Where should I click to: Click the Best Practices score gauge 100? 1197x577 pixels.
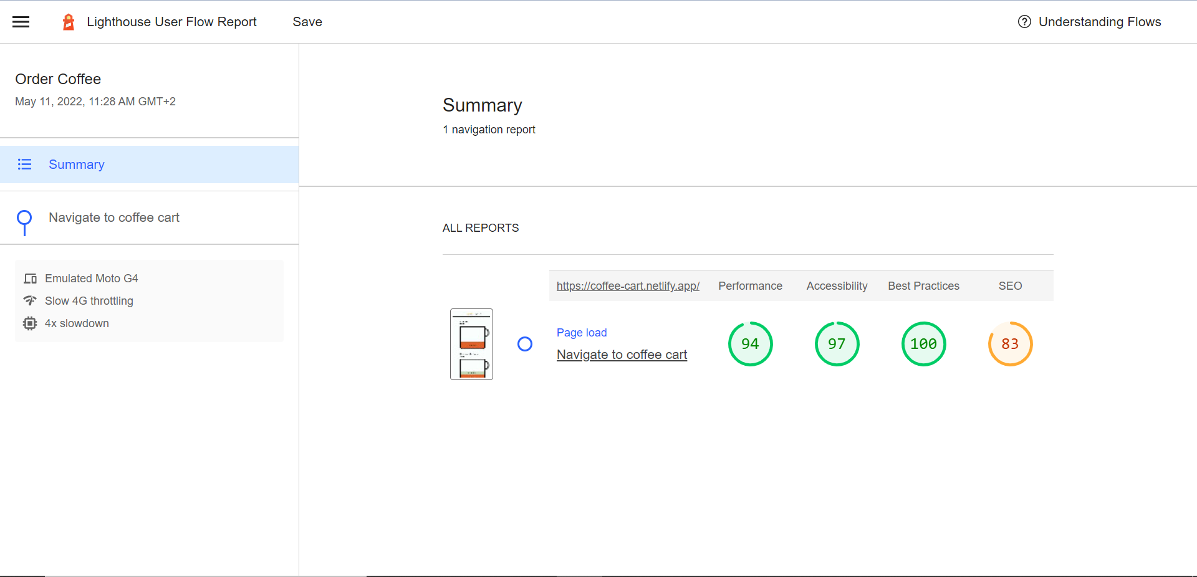(924, 344)
